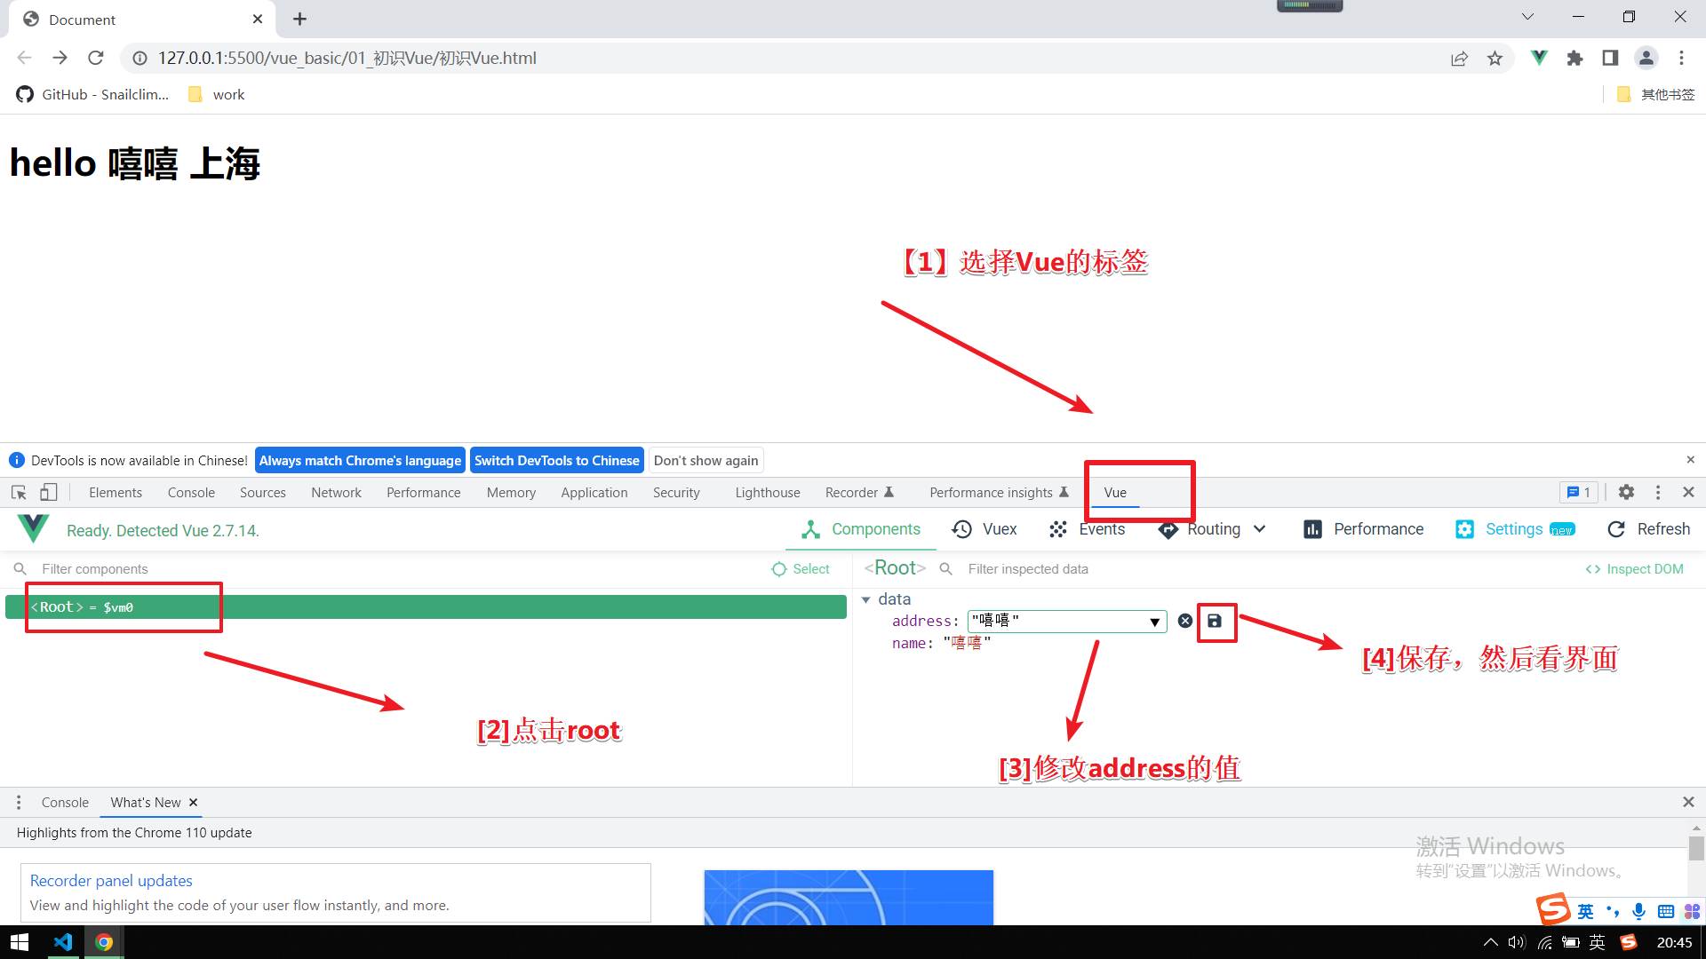1706x959 pixels.
Task: Toggle Select component in page mode
Action: (801, 569)
